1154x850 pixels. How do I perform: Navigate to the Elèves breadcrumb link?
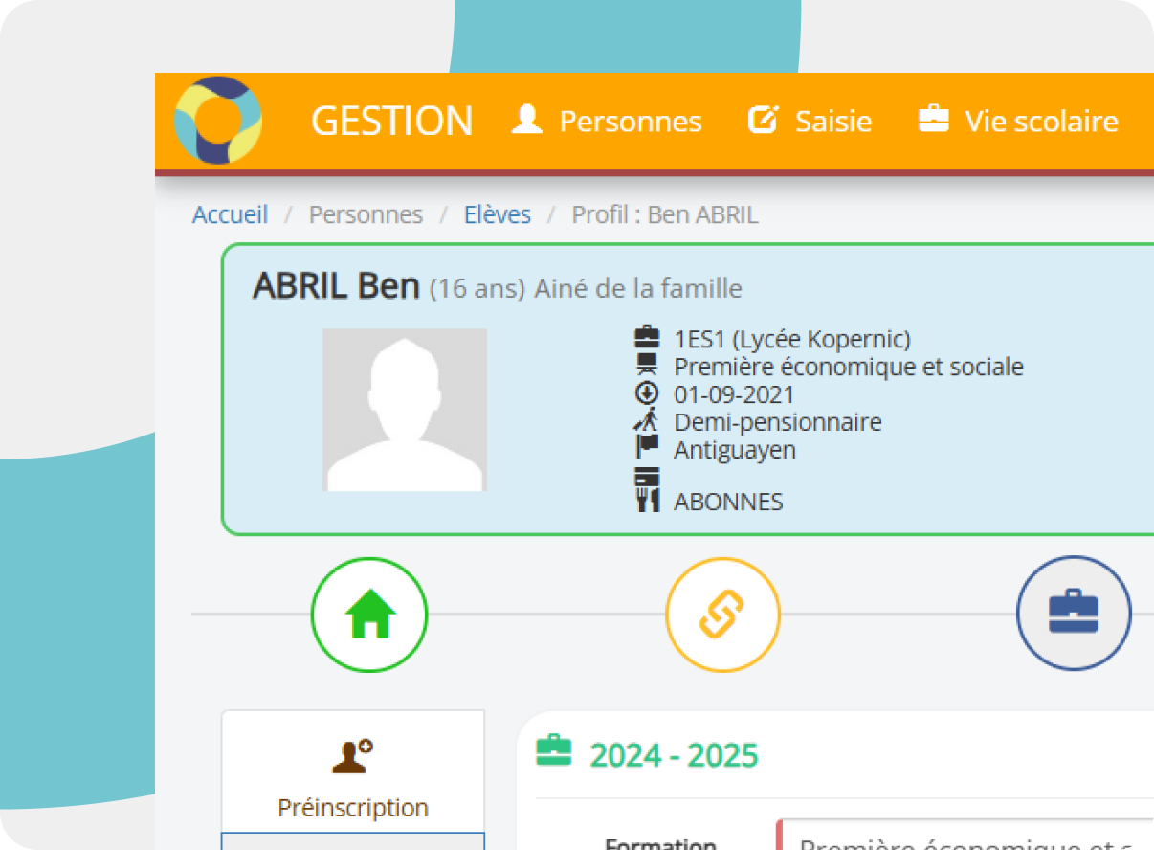497,214
